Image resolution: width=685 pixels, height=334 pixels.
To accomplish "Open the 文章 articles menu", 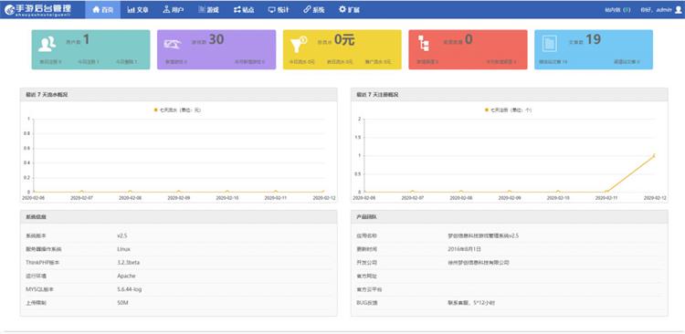I will click(138, 10).
